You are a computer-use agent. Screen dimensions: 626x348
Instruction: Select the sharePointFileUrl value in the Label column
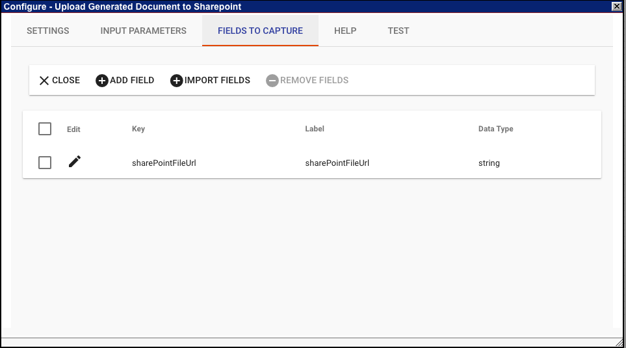(x=337, y=163)
